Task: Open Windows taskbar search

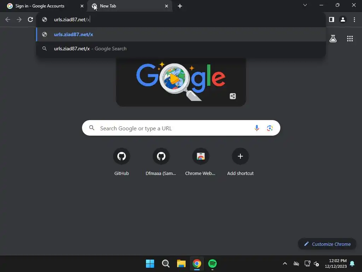Action: [x=165, y=263]
